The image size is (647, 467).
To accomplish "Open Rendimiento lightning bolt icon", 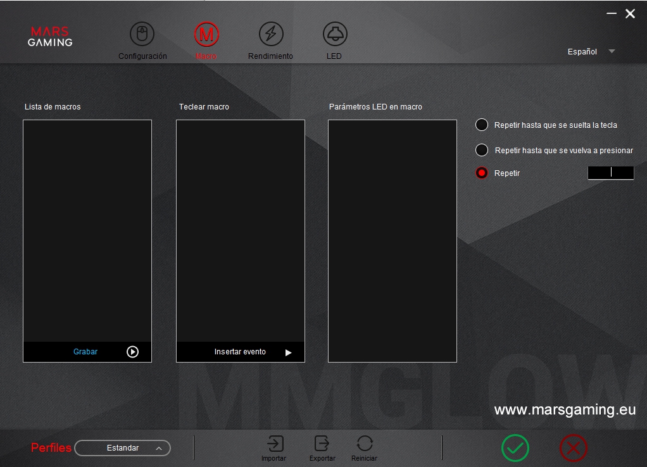I will [271, 34].
